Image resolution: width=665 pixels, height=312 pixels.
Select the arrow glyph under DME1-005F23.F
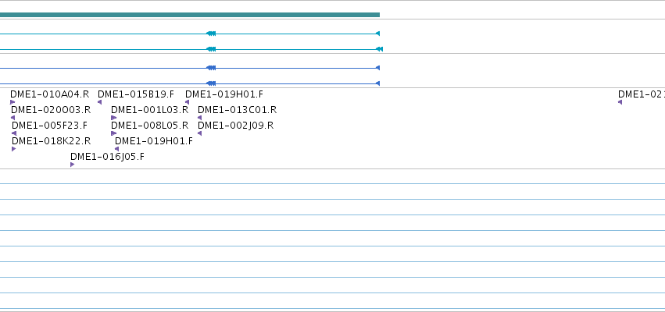[14, 133]
